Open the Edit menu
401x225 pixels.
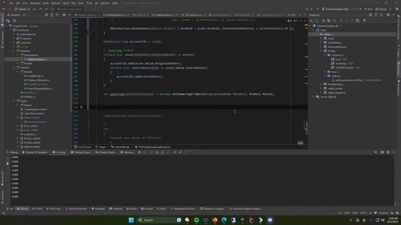pos(18,3)
